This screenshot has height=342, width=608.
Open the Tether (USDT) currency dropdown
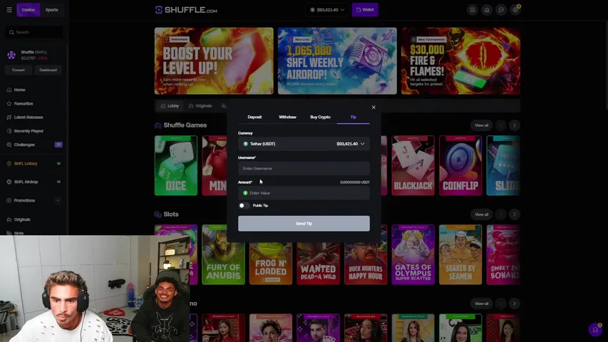coord(304,144)
